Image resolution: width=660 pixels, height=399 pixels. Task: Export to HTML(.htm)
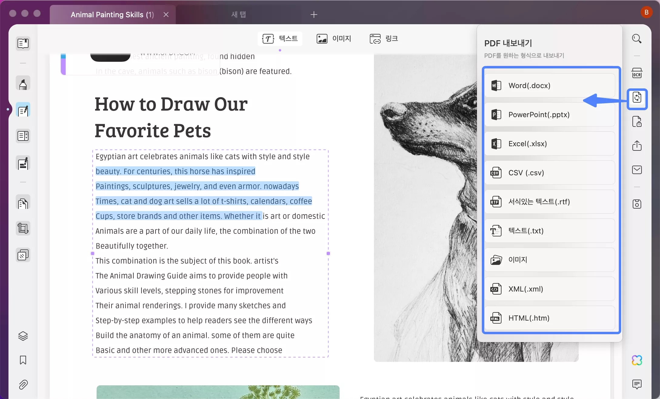pyautogui.click(x=550, y=318)
